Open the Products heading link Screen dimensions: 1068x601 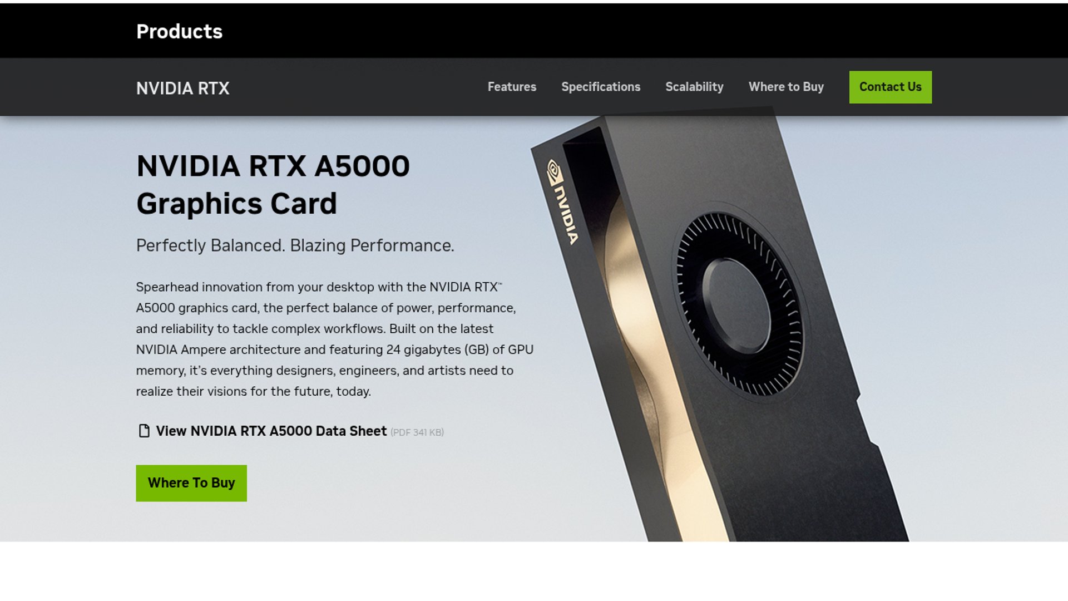pyautogui.click(x=179, y=32)
